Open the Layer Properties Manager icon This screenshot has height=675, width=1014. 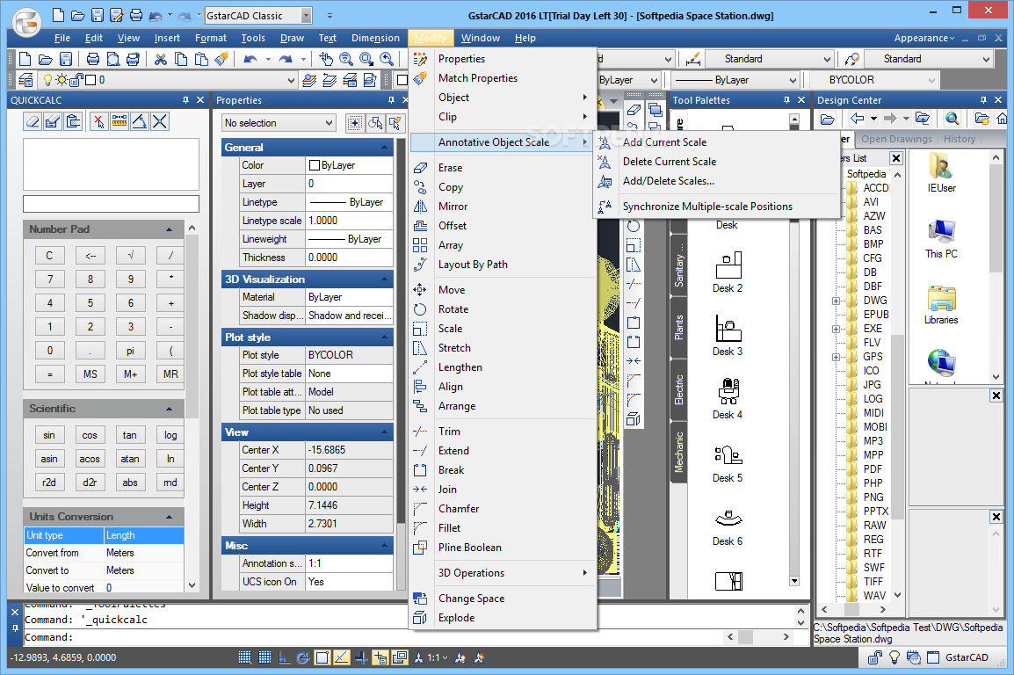click(25, 80)
